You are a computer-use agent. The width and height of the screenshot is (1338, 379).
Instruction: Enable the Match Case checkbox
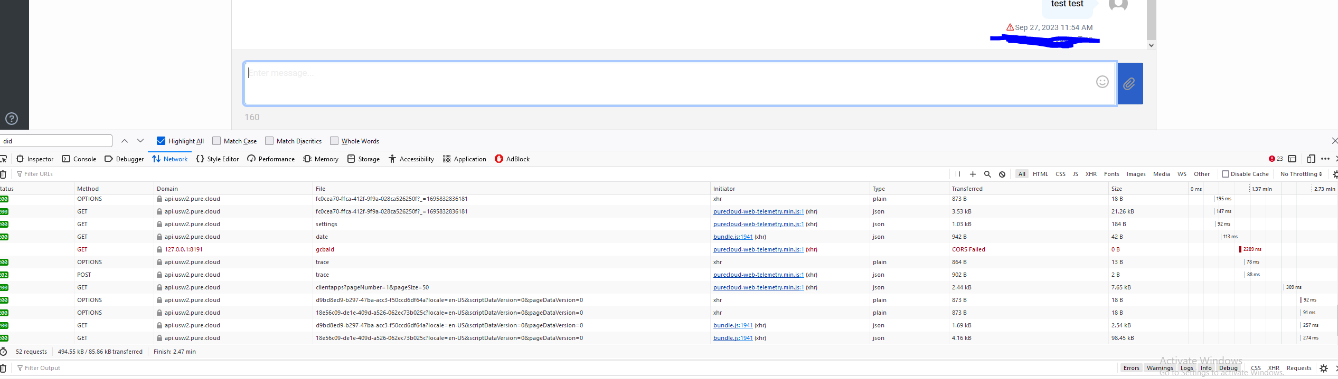coord(216,141)
